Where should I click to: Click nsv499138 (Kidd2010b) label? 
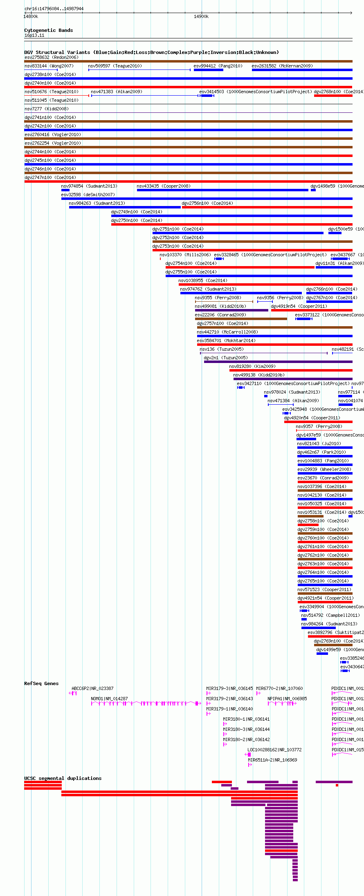coord(259,375)
